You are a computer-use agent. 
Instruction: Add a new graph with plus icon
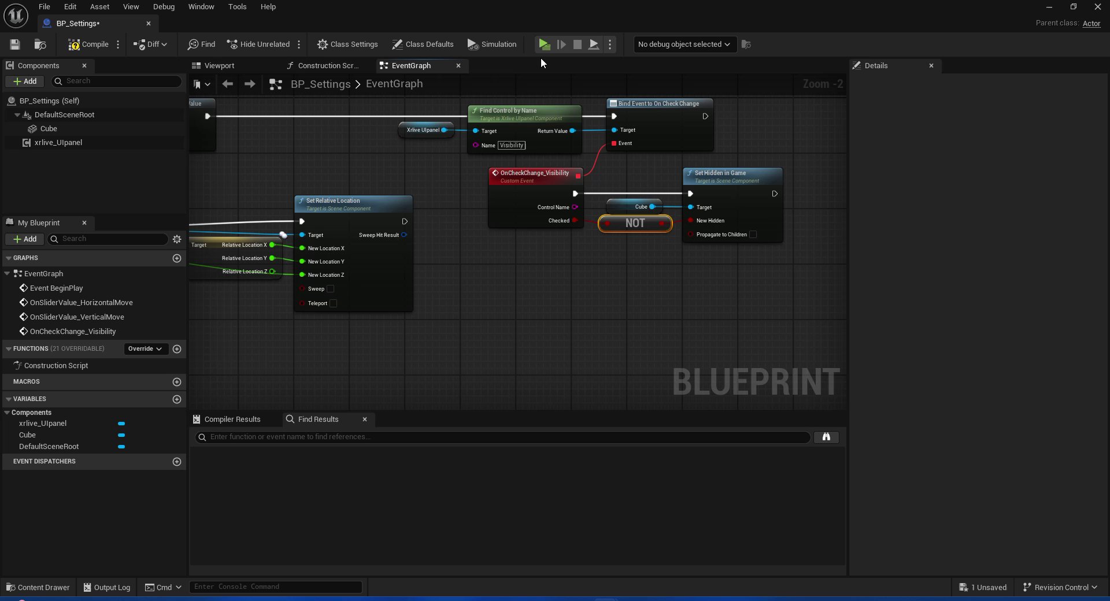177,258
